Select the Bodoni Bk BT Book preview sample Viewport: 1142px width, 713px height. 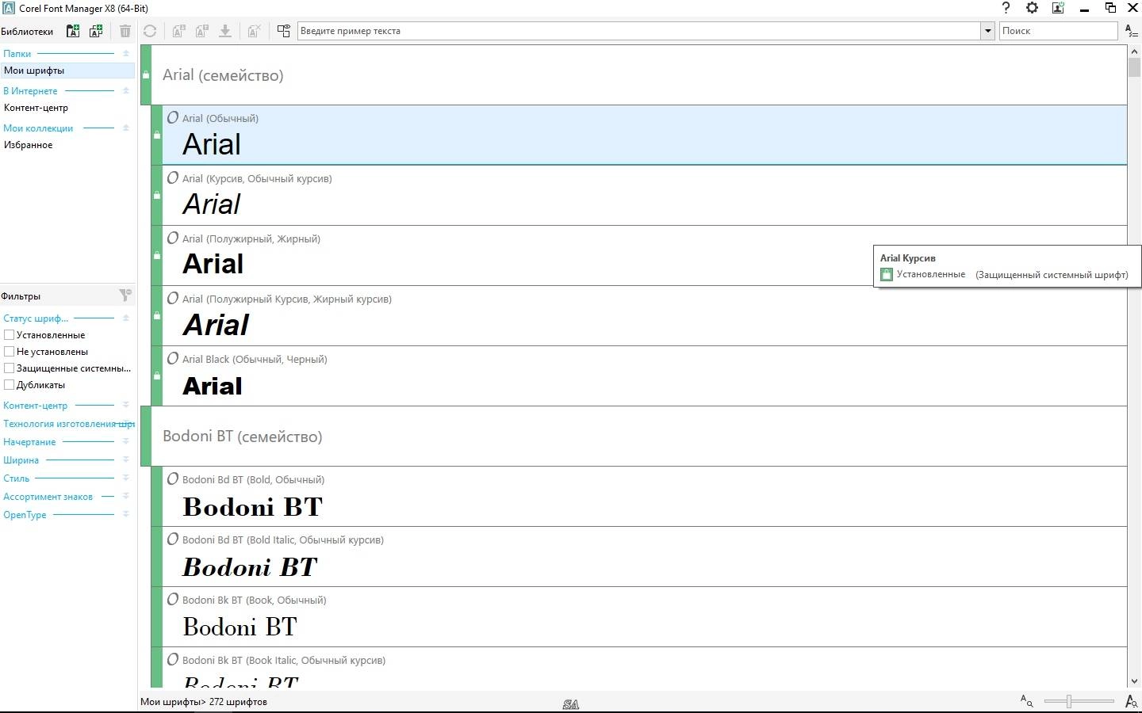point(240,627)
